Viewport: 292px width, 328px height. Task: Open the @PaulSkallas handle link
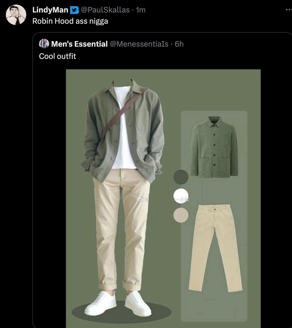105,10
